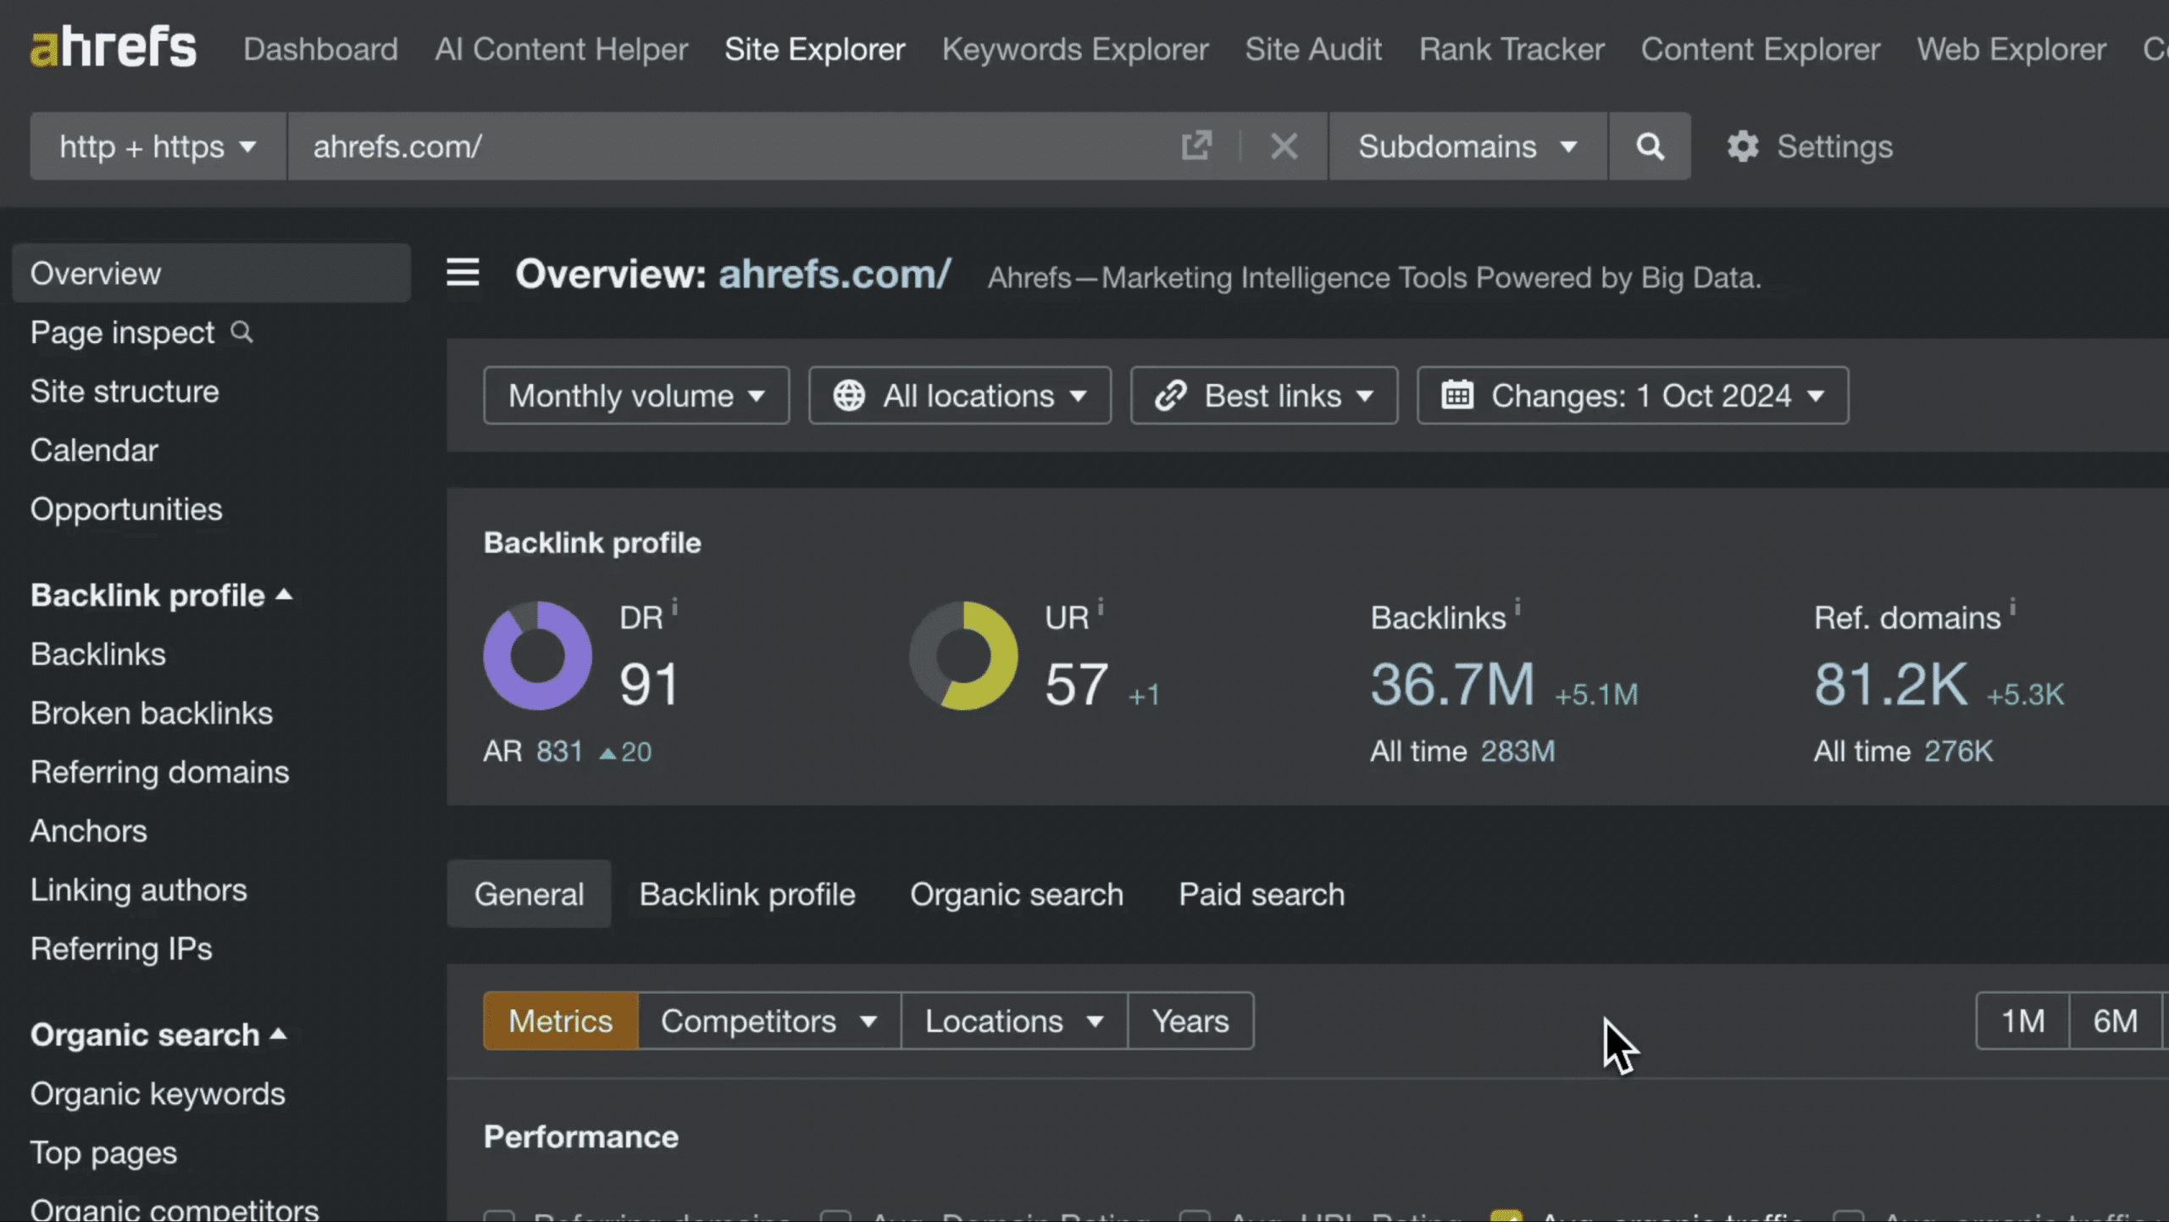Click the info icon beside Ref. domains

point(2012,607)
